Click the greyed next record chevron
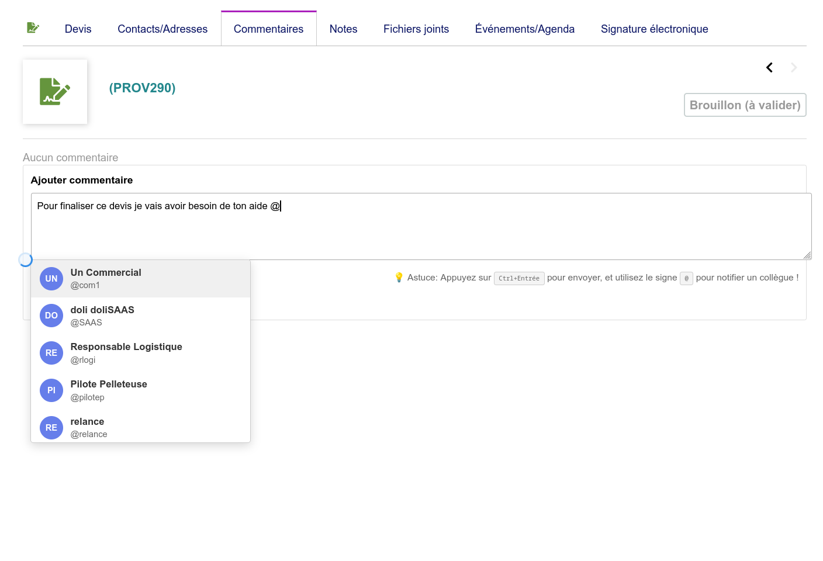 coord(794,68)
